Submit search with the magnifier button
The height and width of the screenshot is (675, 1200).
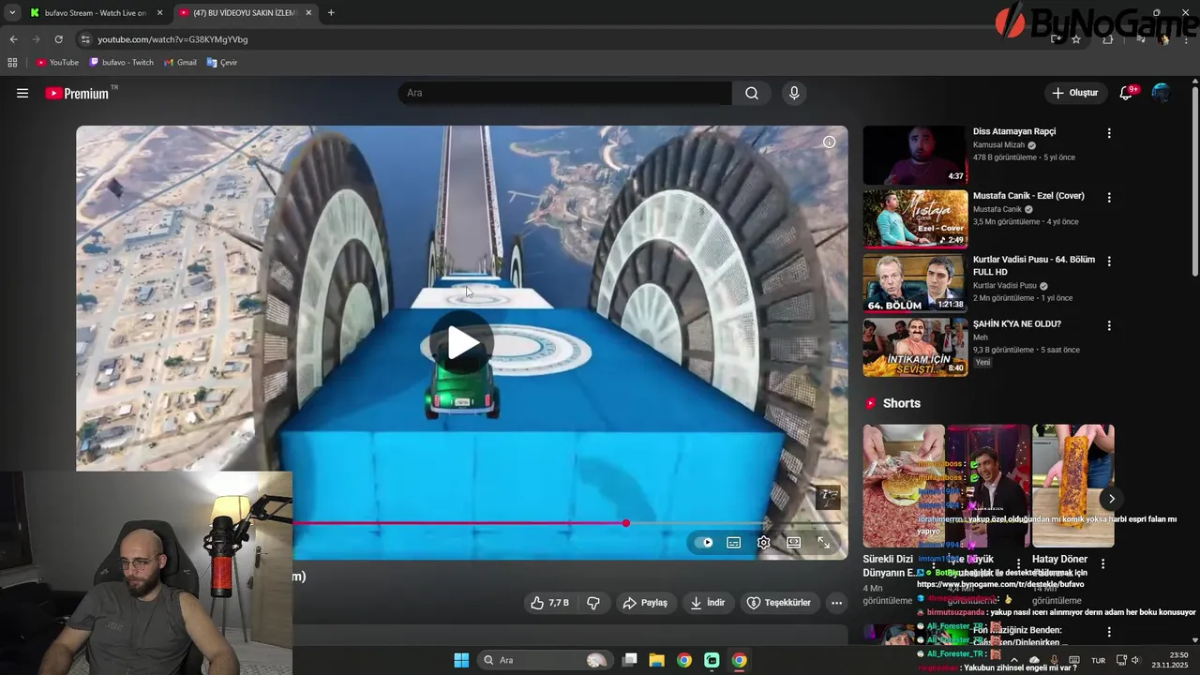(752, 93)
